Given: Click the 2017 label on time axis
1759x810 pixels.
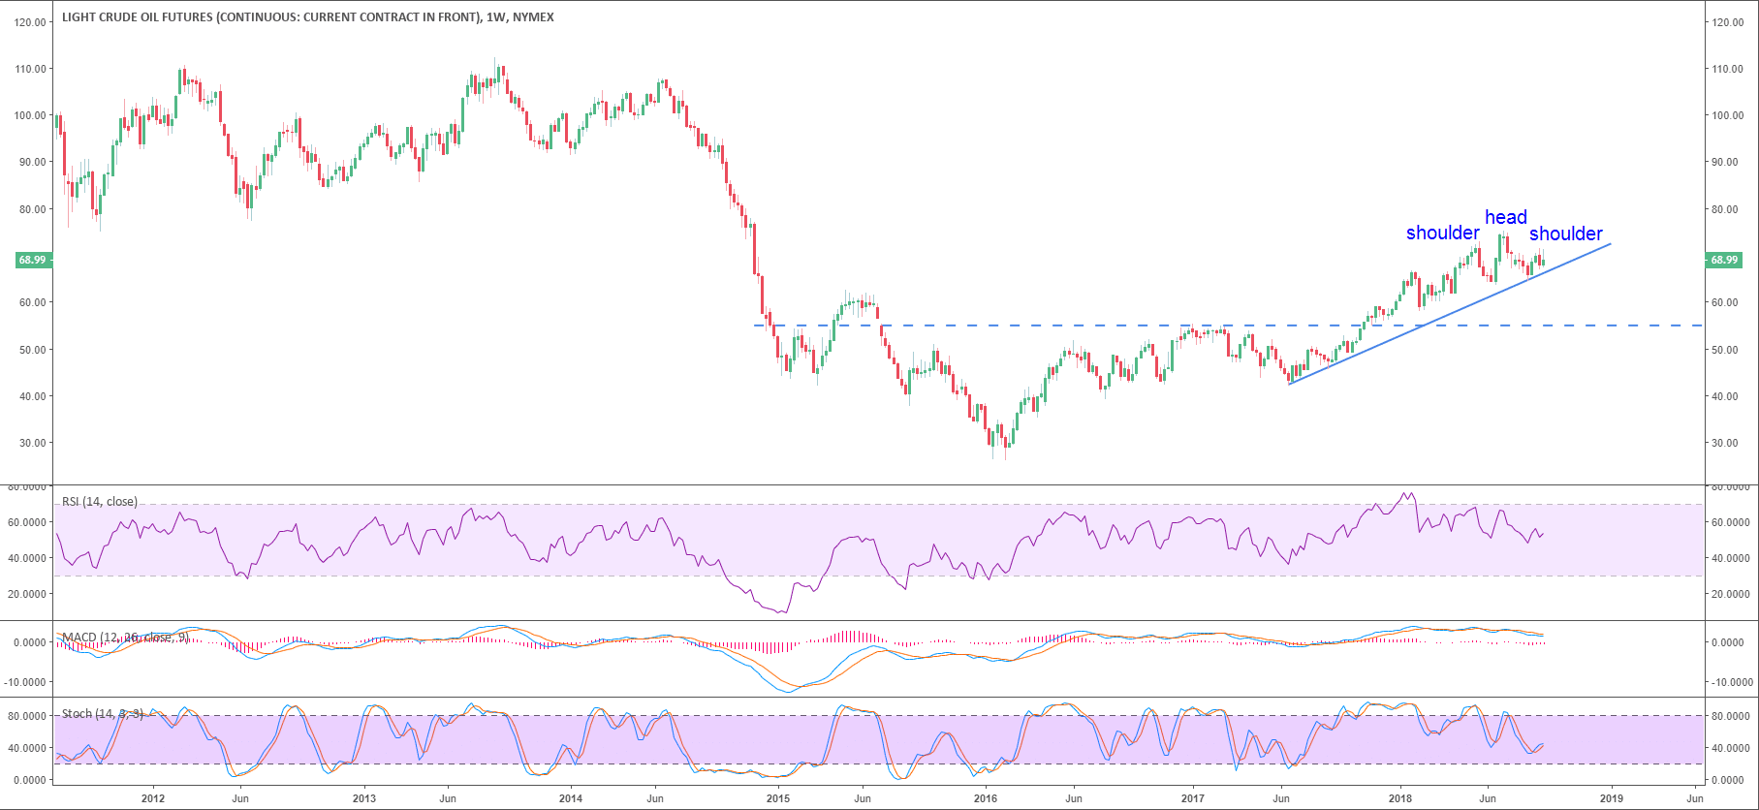Looking at the screenshot, I should coord(1193,799).
